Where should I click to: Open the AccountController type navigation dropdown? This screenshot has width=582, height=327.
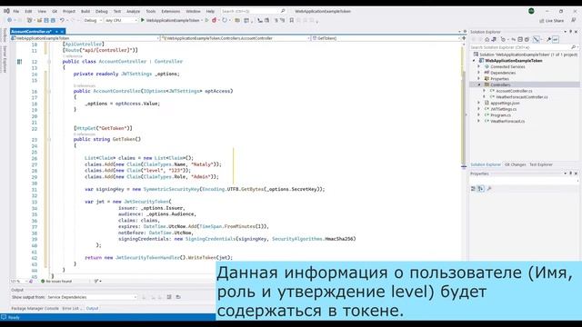point(236,38)
